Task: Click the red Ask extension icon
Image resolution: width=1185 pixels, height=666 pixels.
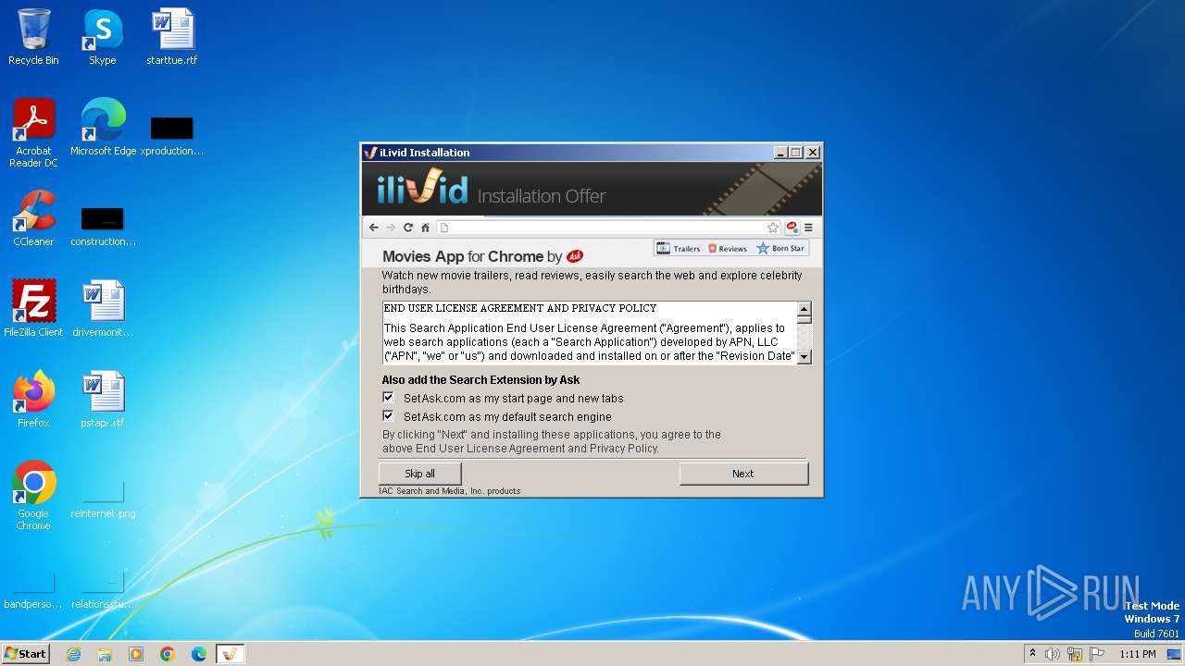Action: (x=792, y=228)
